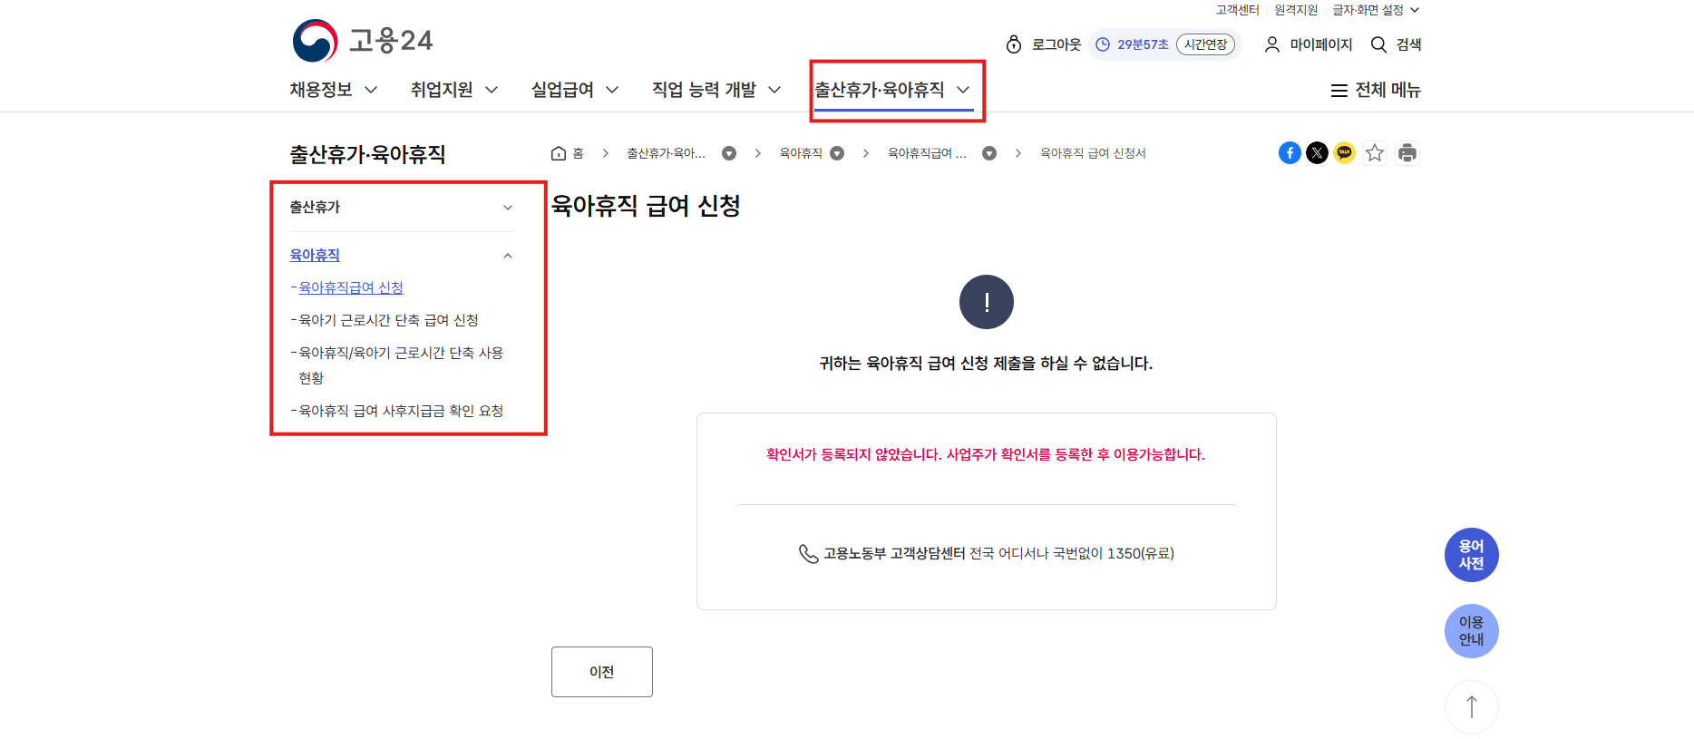This screenshot has height=739, width=1694.
Task: Click the 마이페이지 link text
Action: point(1321,44)
